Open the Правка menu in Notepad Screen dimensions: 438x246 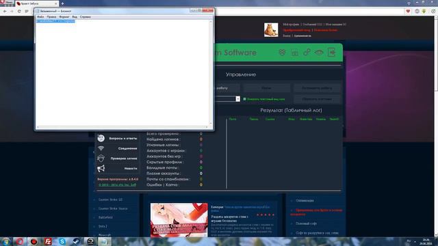click(x=51, y=16)
